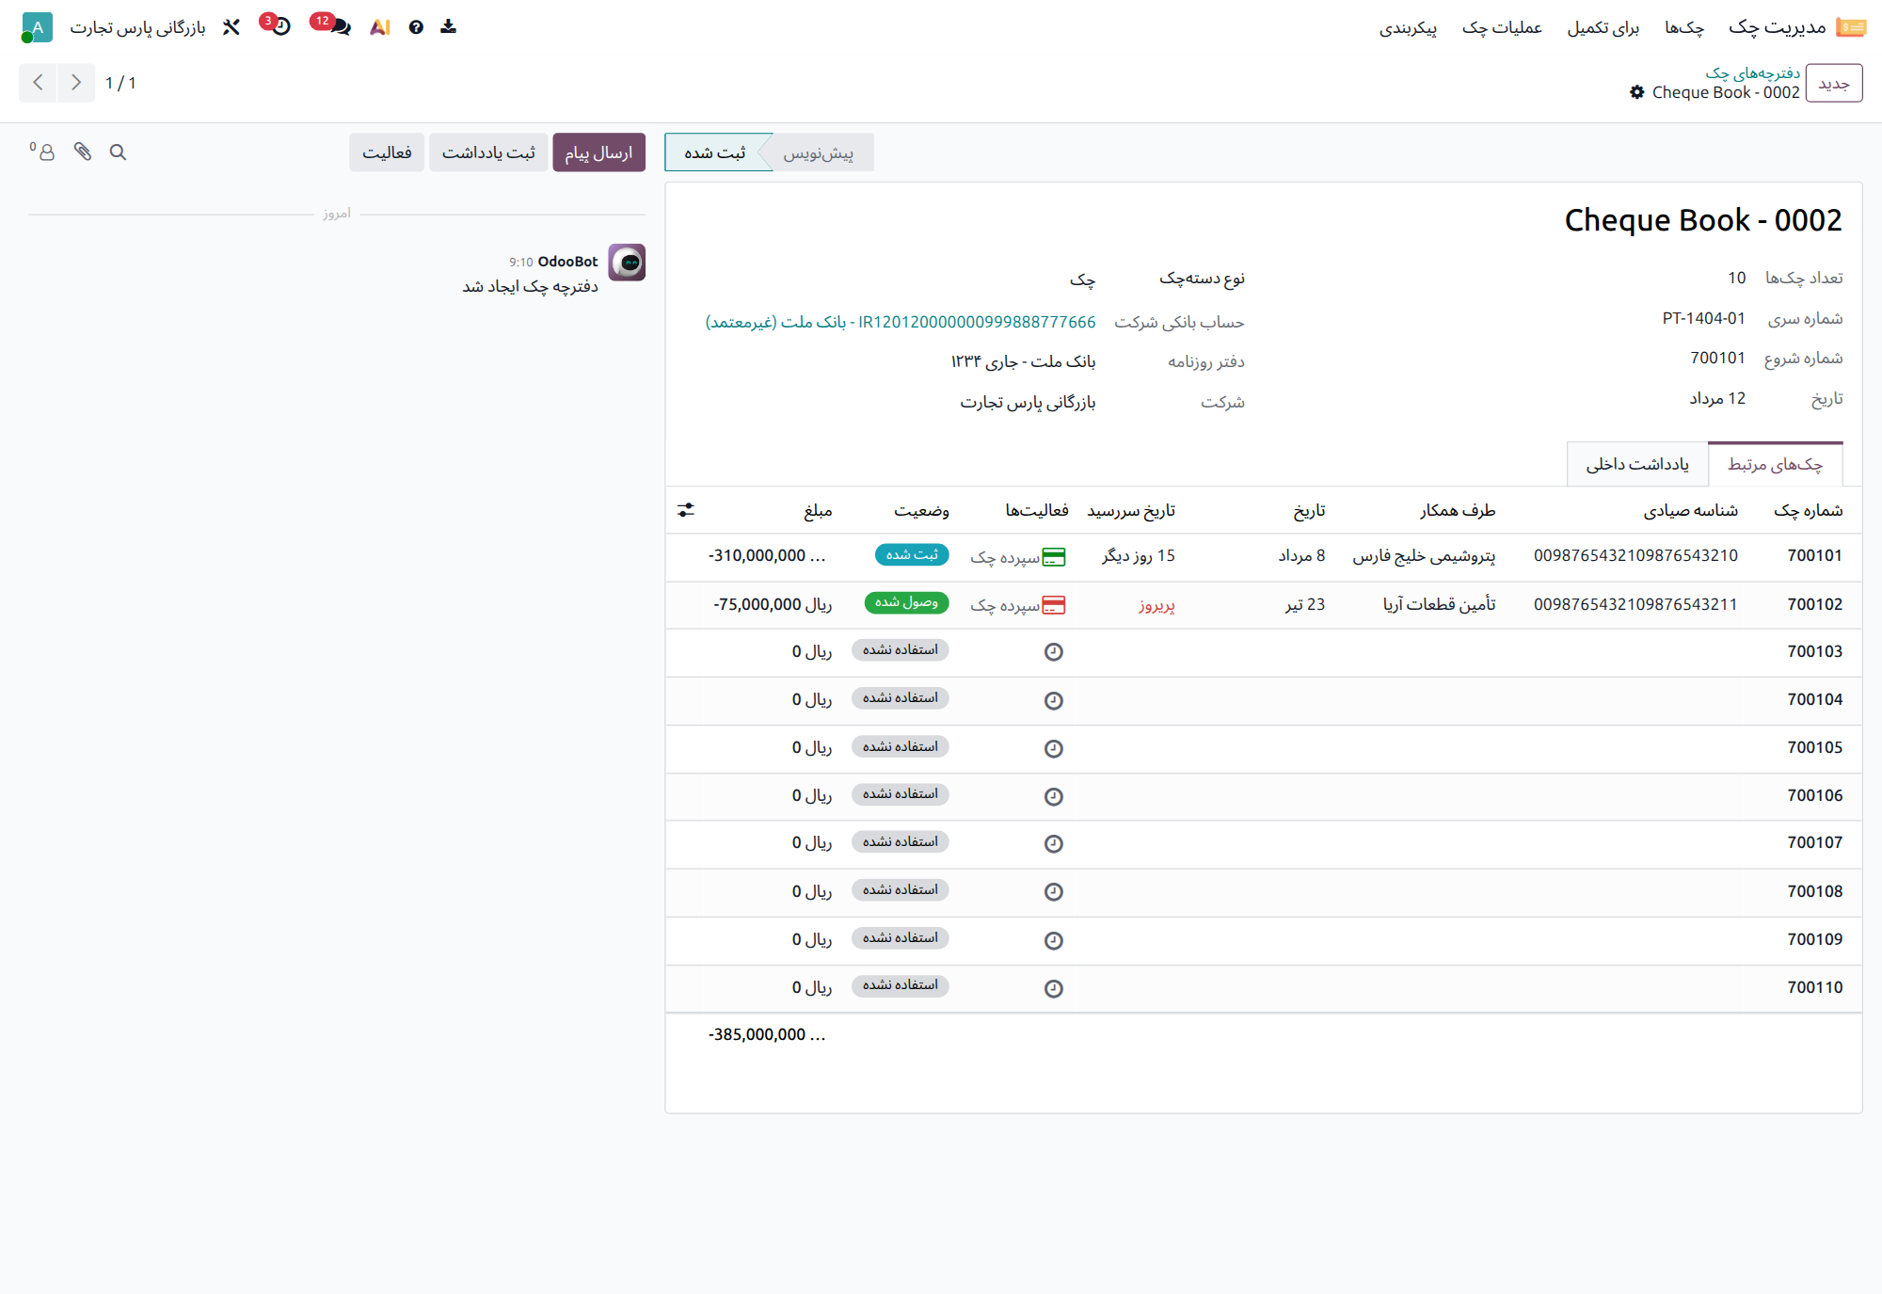Click partner تأمین قطعات آریا cell
Screen dimensions: 1882x1294
point(1439,604)
